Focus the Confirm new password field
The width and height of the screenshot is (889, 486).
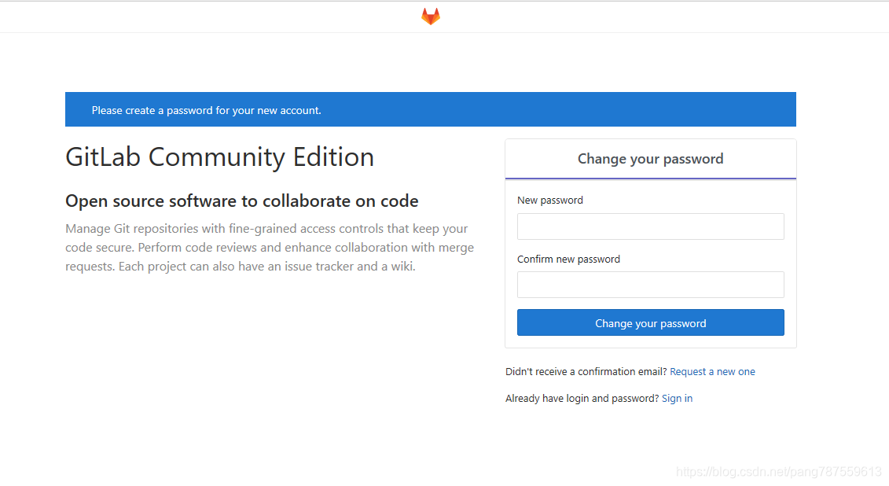[650, 285]
